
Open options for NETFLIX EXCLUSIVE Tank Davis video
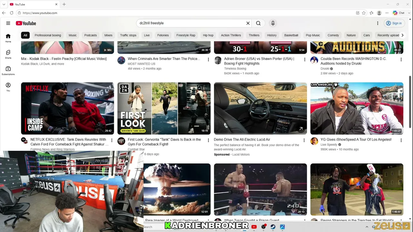point(112,140)
